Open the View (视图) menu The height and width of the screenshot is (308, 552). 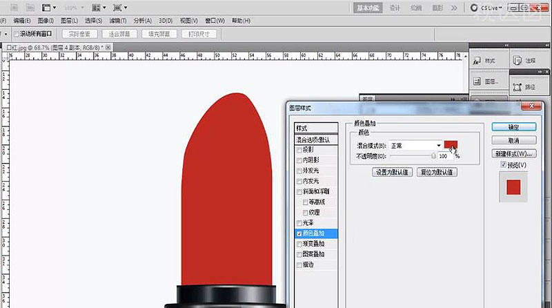tap(188, 21)
